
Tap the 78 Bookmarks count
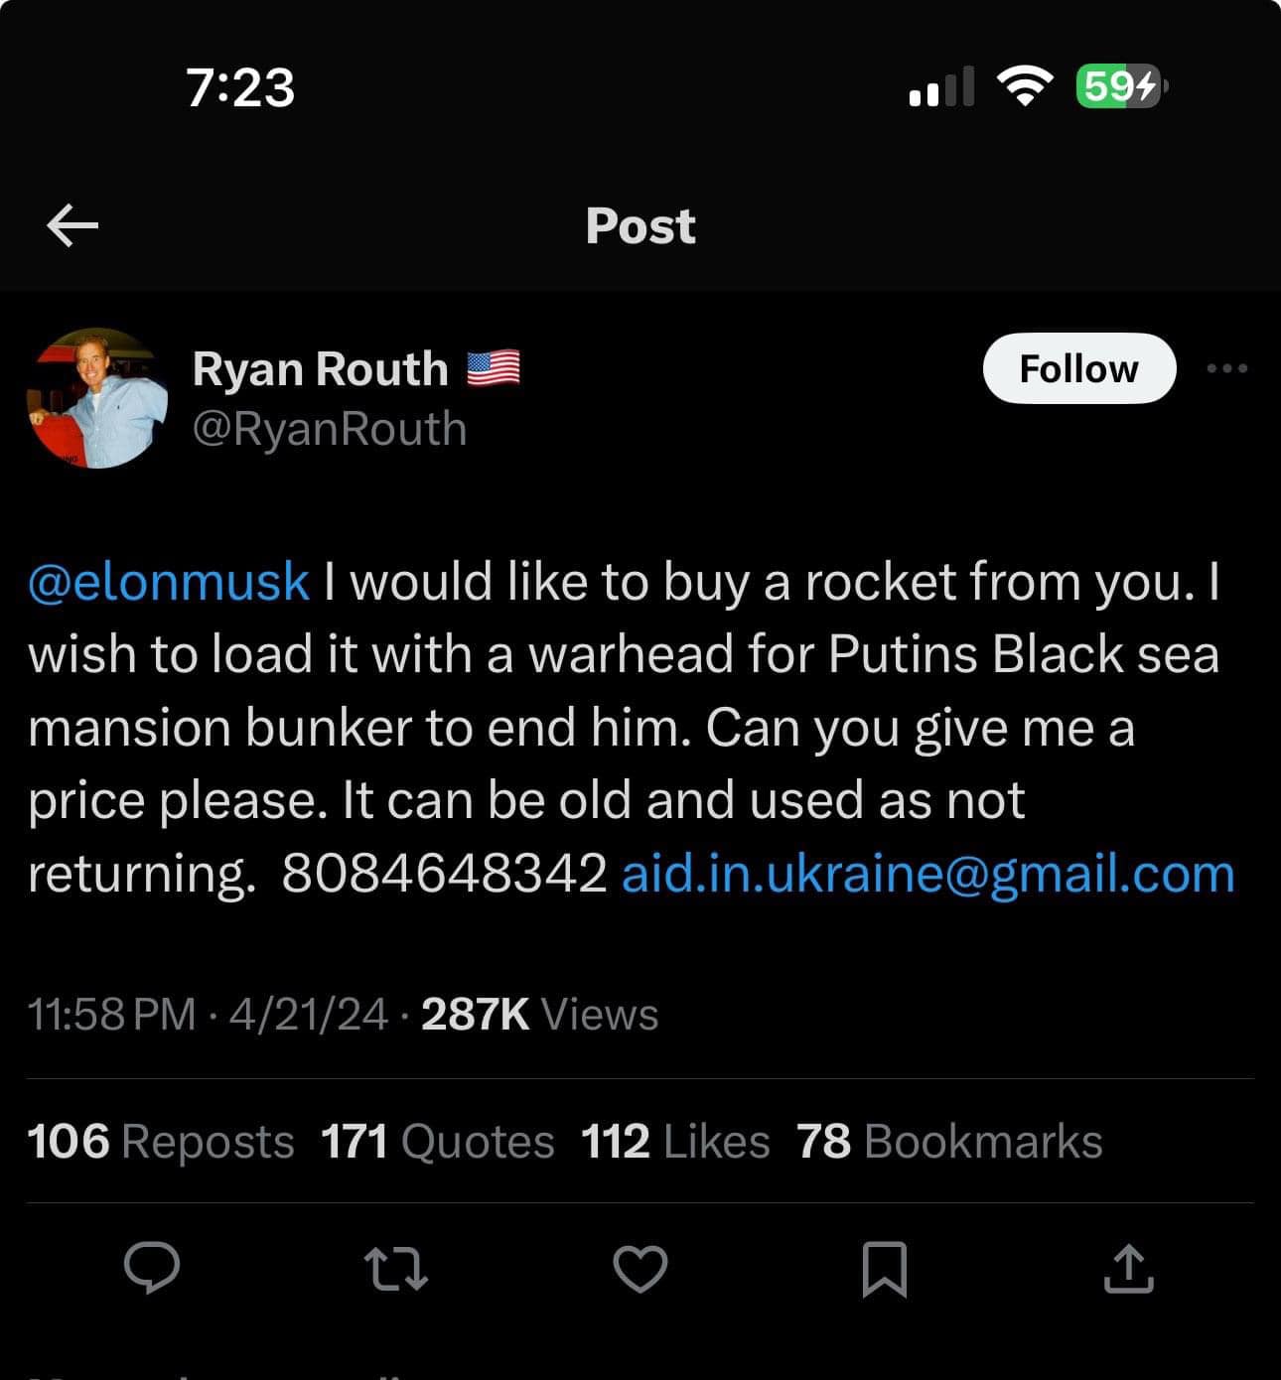pos(949,1141)
